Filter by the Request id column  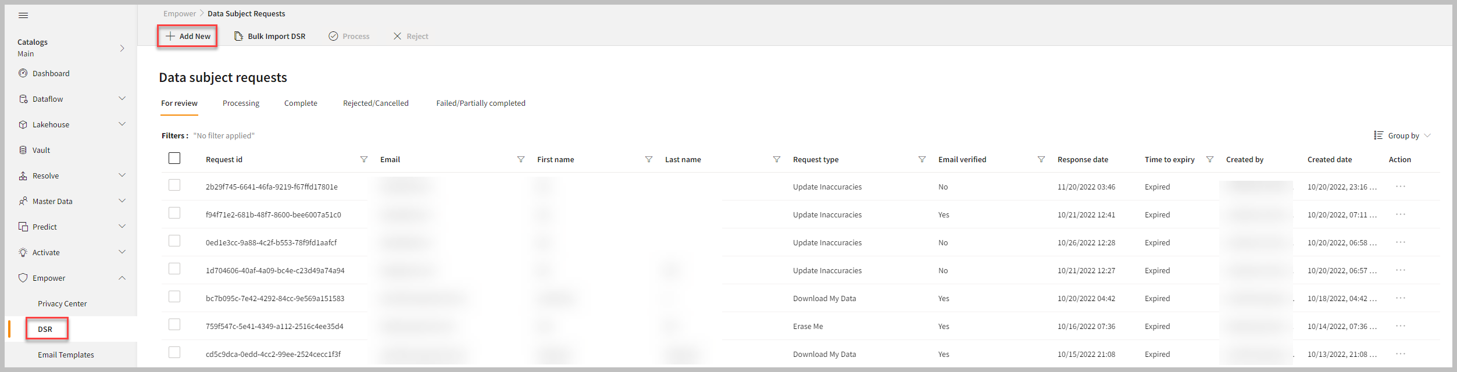364,159
